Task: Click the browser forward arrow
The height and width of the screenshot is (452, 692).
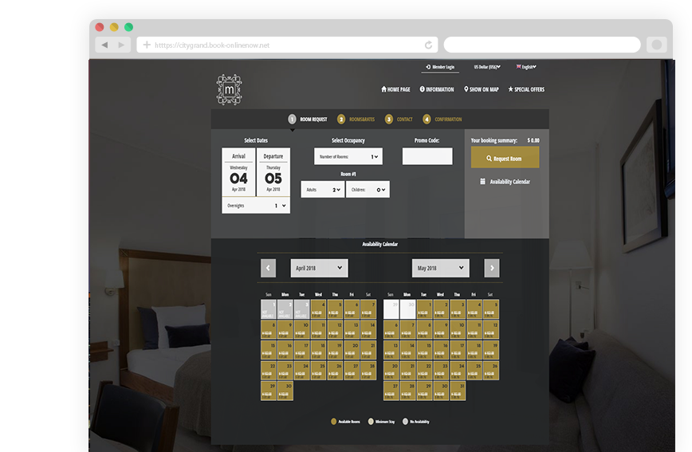Action: click(x=121, y=45)
